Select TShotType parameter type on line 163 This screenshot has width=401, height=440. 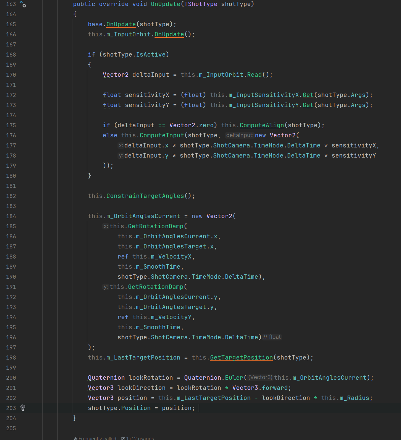coord(201,4)
